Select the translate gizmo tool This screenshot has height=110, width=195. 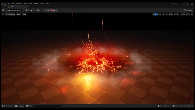[156, 14]
